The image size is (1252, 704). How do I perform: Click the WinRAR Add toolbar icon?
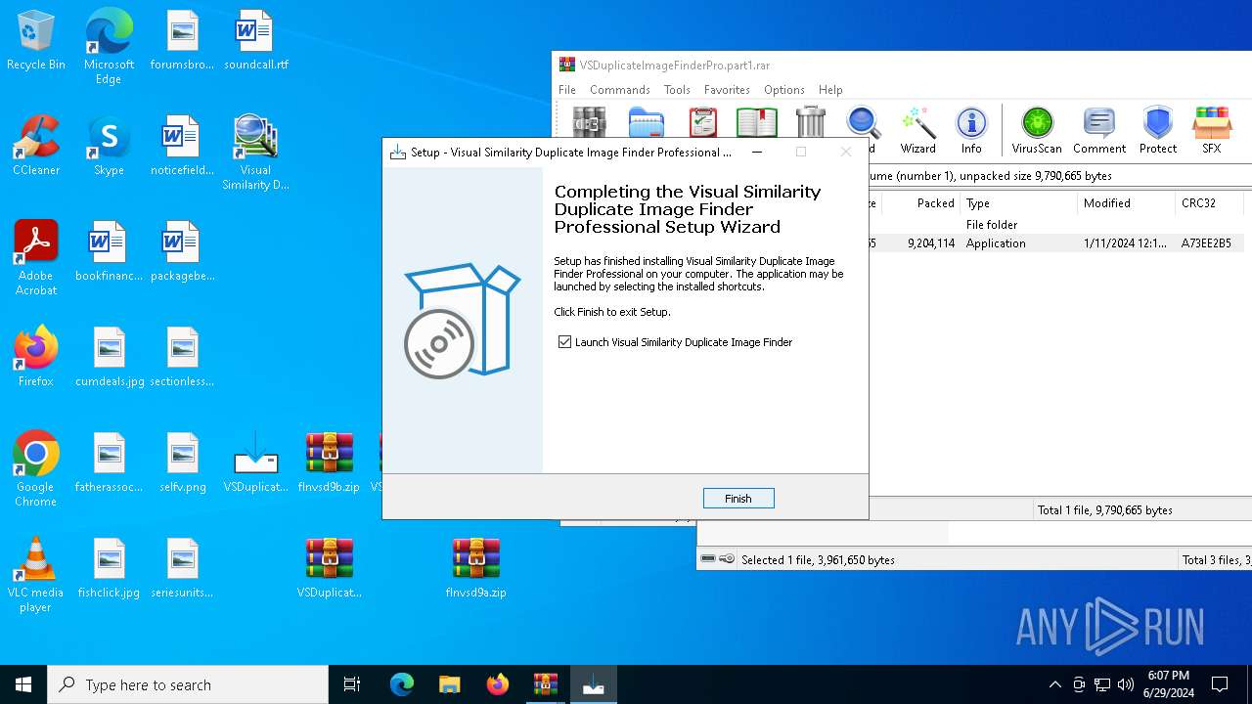pyautogui.click(x=590, y=123)
